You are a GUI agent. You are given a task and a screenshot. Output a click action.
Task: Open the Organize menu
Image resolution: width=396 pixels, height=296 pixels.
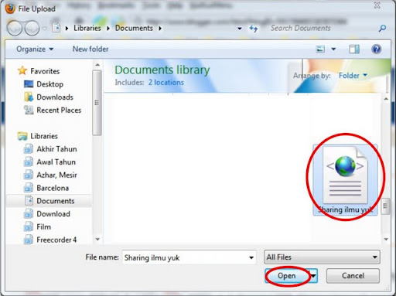click(x=35, y=49)
